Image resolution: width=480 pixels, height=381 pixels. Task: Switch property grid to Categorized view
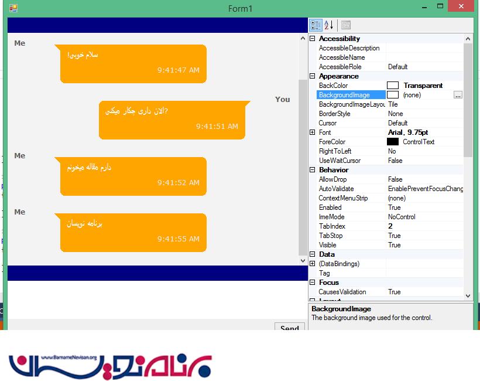tap(316, 25)
